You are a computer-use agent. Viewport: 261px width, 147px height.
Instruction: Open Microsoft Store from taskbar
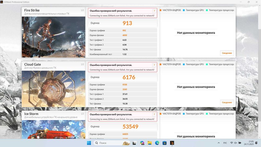[164, 143]
